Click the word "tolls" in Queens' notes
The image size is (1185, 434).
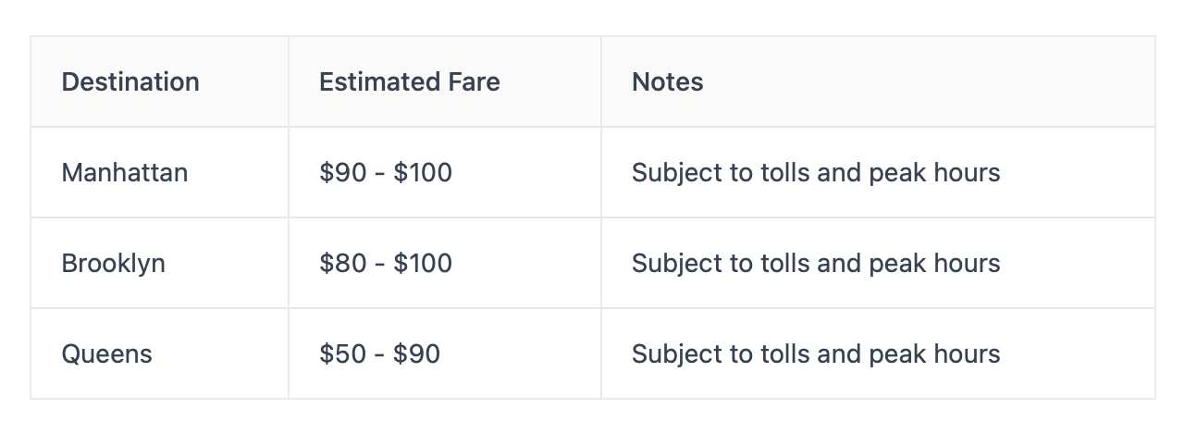point(783,353)
